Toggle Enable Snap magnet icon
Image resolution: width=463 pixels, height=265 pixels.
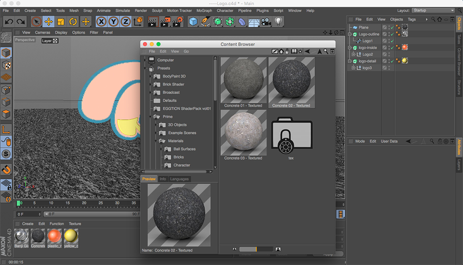coord(6,170)
